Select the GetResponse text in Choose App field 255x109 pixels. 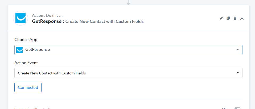(38, 49)
